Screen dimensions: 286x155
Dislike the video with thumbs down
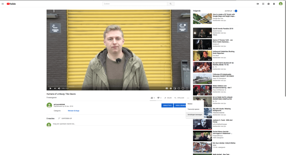point(159,98)
